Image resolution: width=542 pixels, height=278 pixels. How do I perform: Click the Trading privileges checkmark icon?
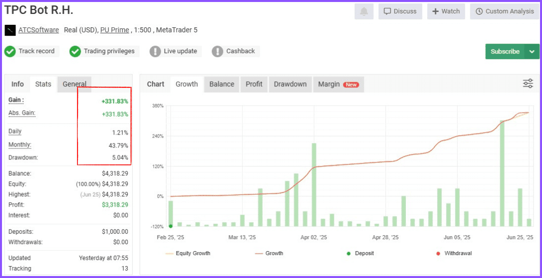coord(75,52)
